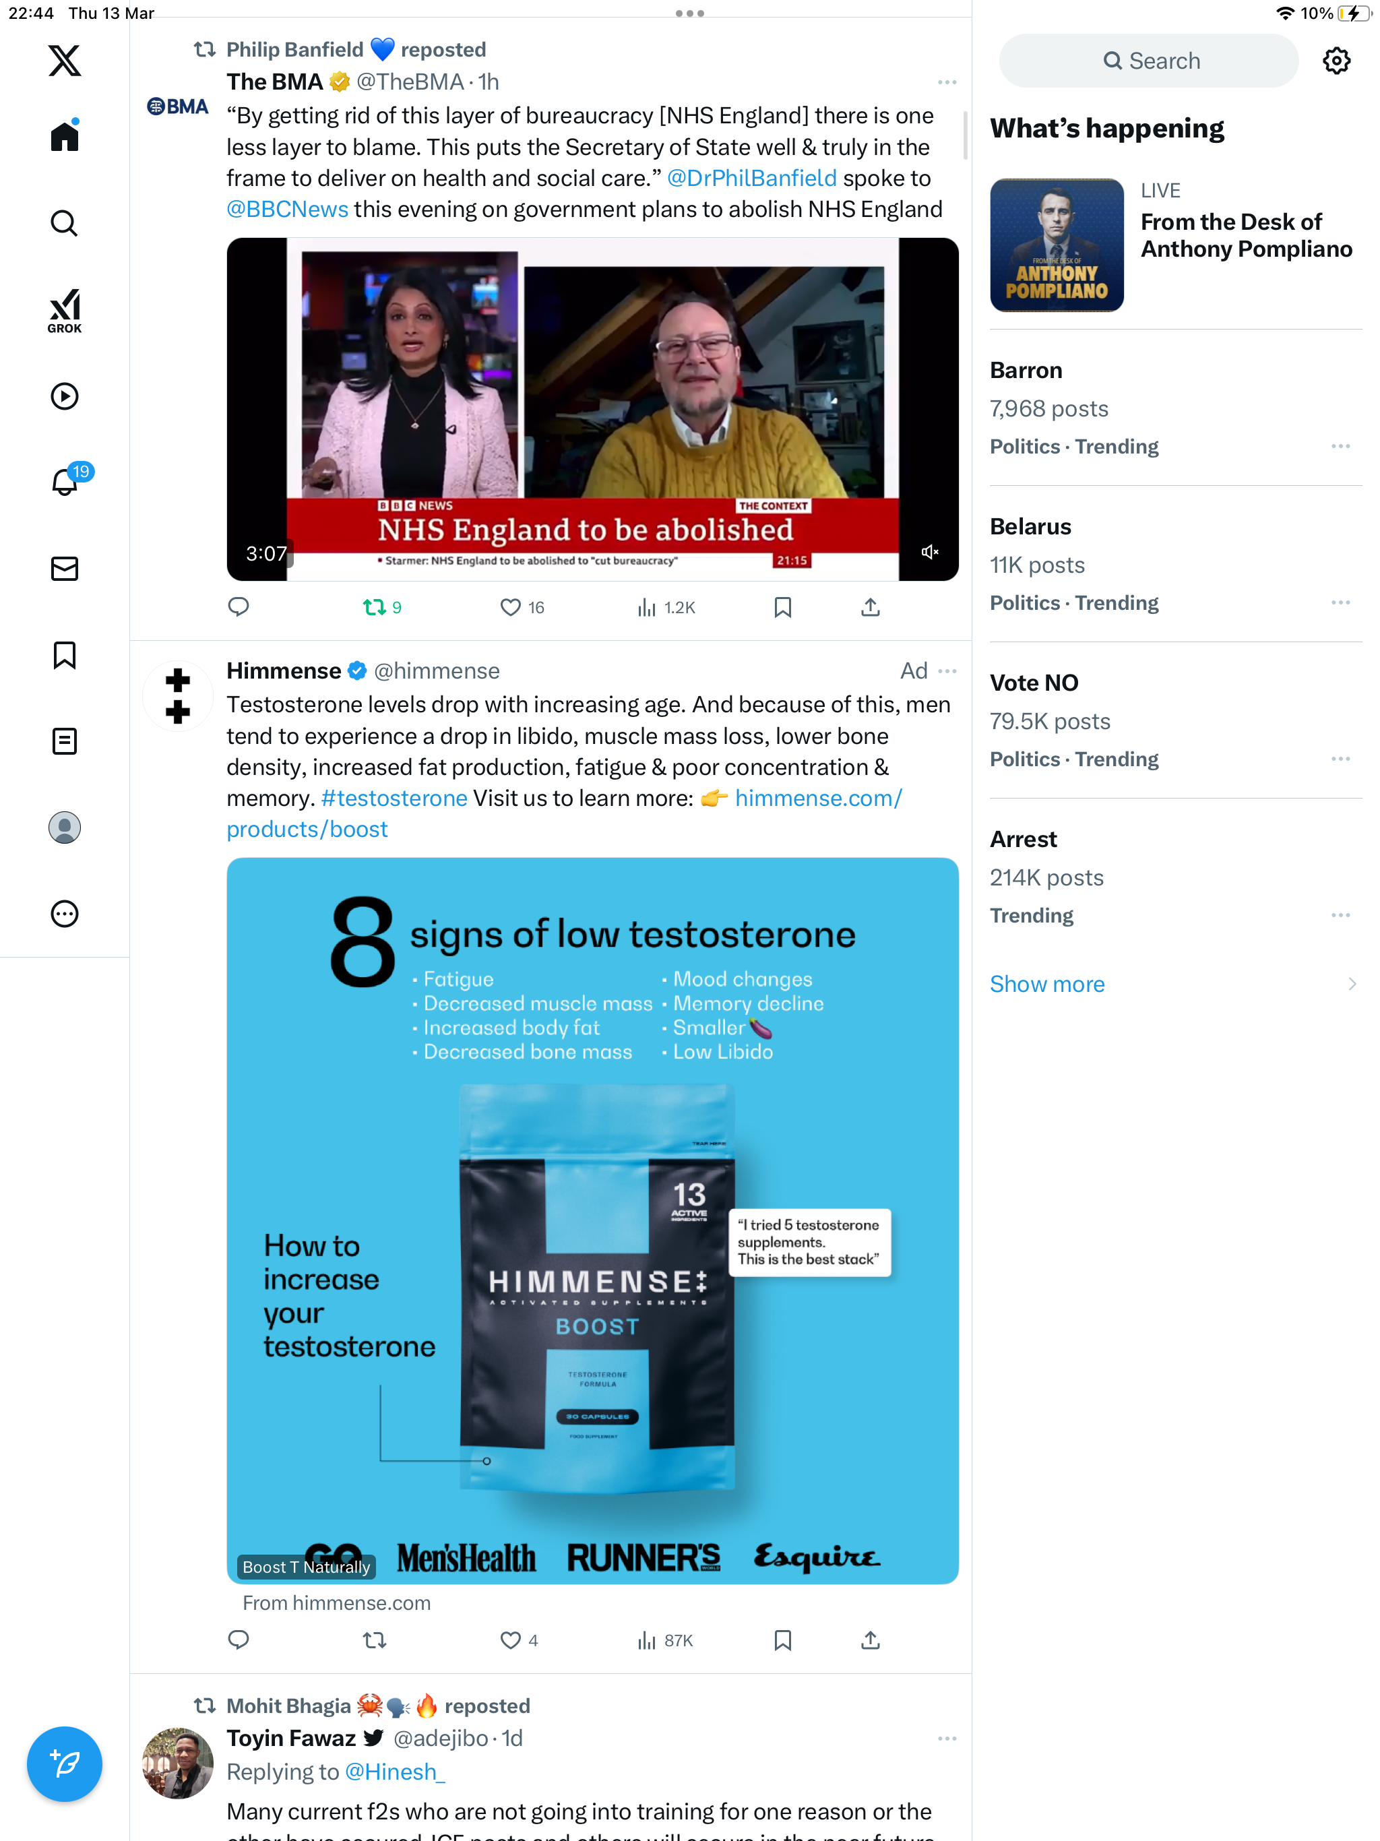Open the Lists icon in the sidebar
Screen dimensions: 1380x1841
tap(64, 741)
